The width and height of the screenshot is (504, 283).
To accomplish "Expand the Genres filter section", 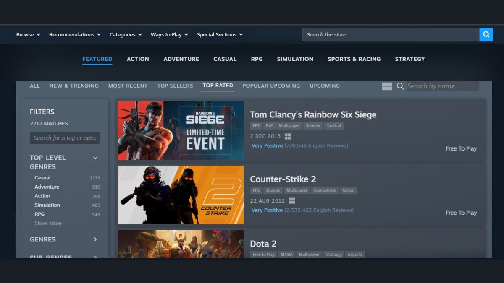I will pyautogui.click(x=95, y=239).
